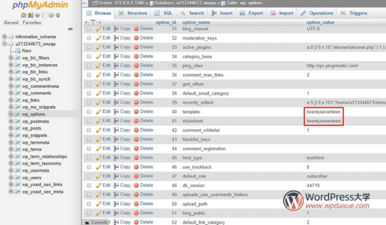Click the wp_posts table icon in tree

(18, 128)
